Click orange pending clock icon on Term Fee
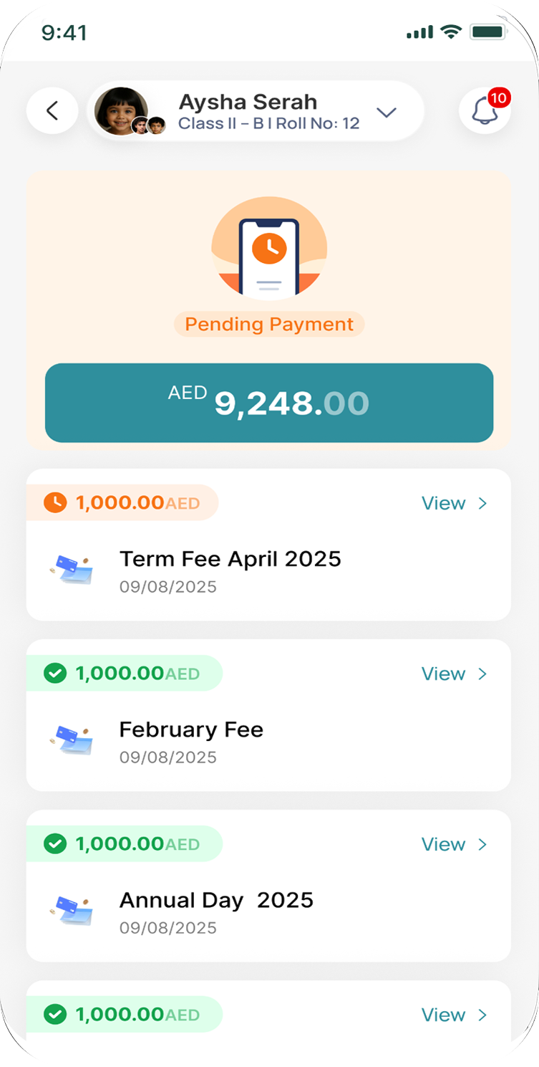Screen dimensions: 539x1067 (55, 503)
